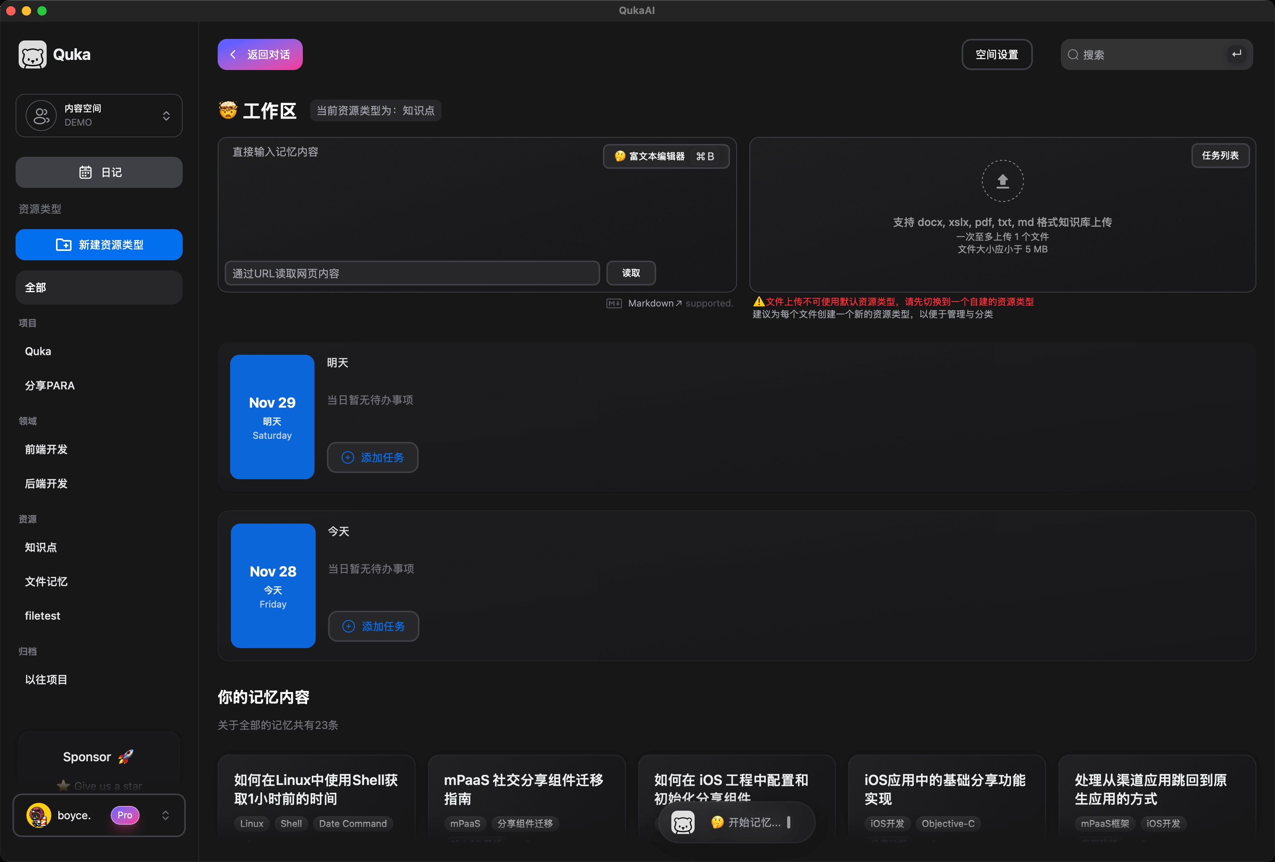The width and height of the screenshot is (1275, 862).
Task: Open the 前端开发 area item
Action: (x=46, y=449)
